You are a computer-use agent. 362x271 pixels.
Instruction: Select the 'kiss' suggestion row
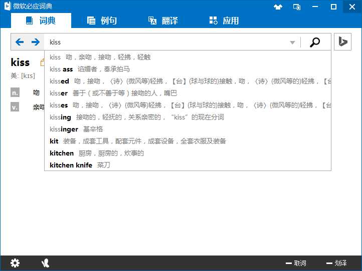point(188,57)
